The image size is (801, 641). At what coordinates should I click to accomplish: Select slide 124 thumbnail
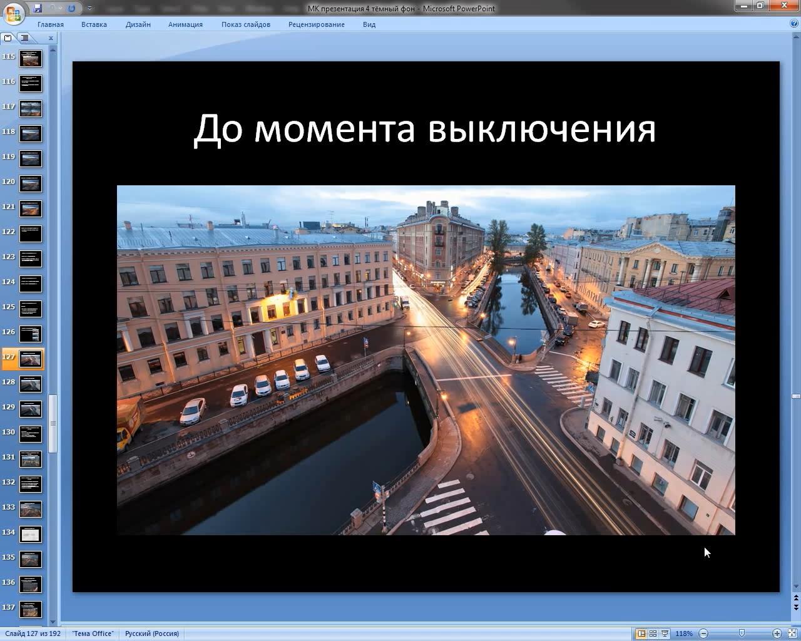point(31,284)
